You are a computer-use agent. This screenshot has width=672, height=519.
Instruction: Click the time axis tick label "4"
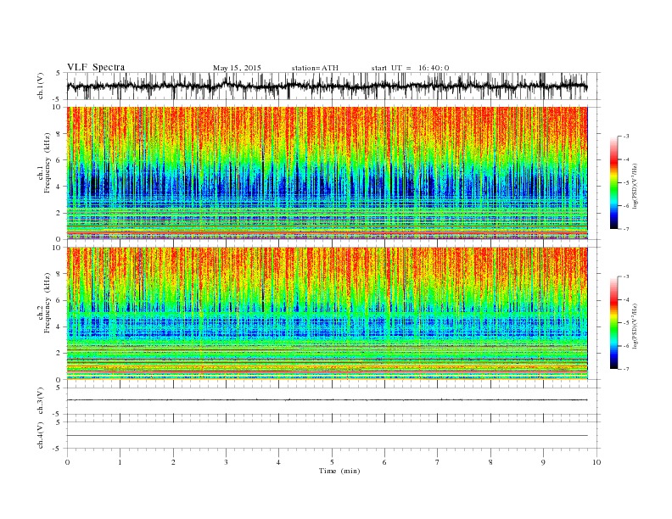coord(278,462)
